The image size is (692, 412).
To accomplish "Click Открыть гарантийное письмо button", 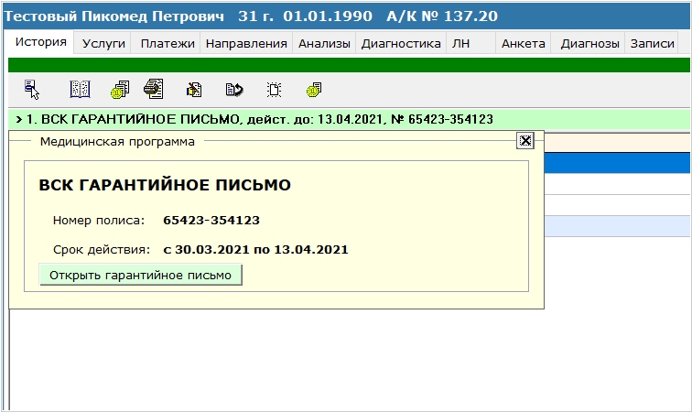I will [x=140, y=275].
